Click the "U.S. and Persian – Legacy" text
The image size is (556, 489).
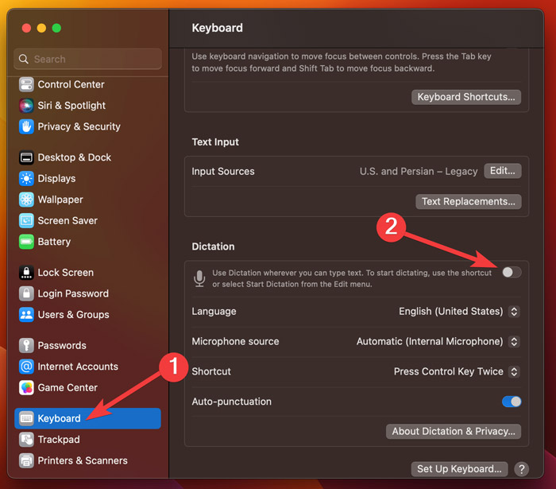(419, 172)
